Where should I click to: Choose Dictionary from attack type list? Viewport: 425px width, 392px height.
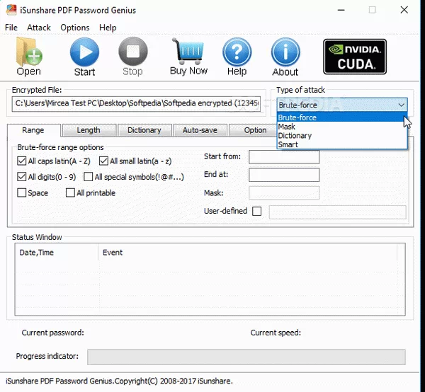(x=342, y=135)
